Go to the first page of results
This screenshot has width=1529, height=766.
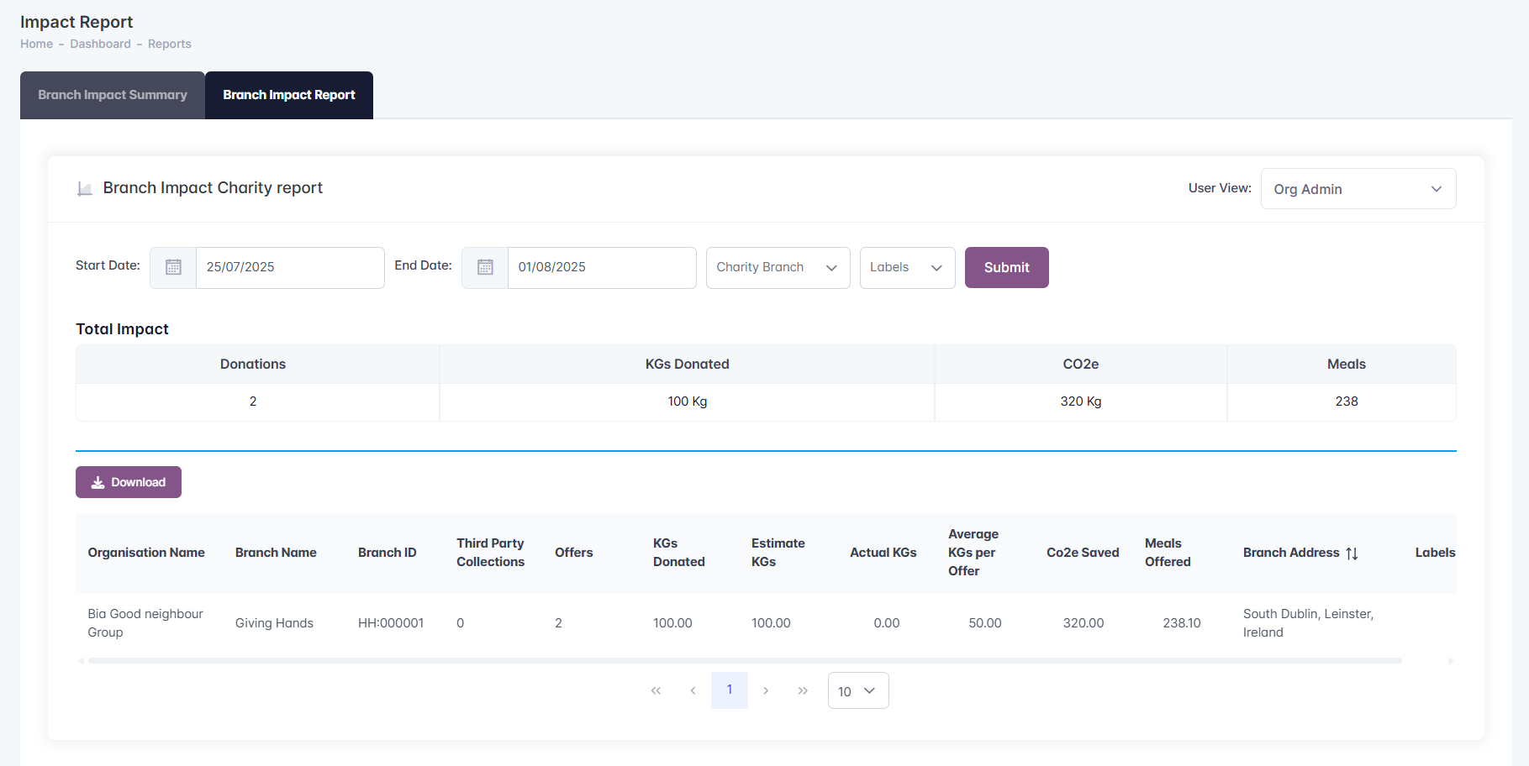click(x=656, y=690)
